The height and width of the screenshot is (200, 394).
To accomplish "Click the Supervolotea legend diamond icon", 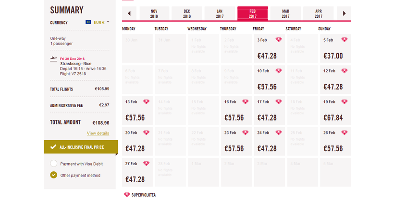I will point(127,195).
